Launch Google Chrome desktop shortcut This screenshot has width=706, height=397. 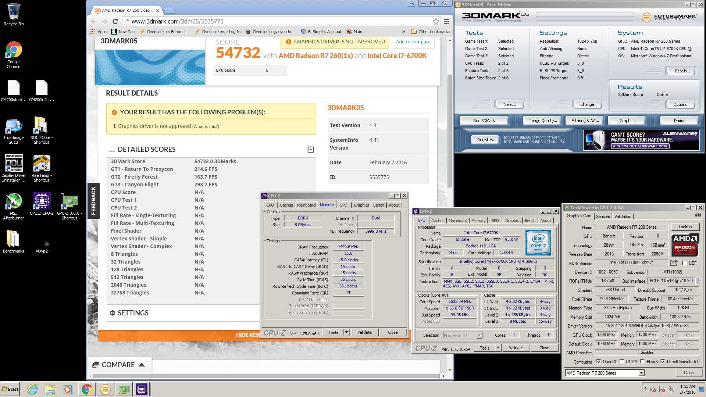tap(14, 55)
